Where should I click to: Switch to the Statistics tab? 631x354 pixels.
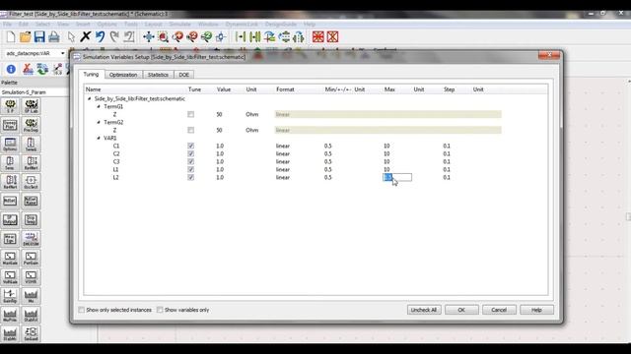[158, 75]
